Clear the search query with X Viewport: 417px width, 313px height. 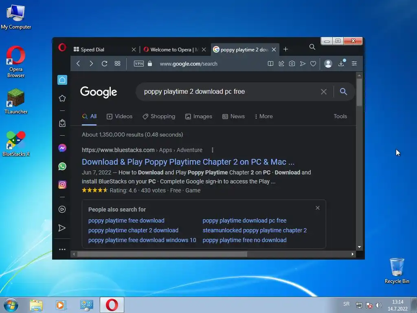324,92
